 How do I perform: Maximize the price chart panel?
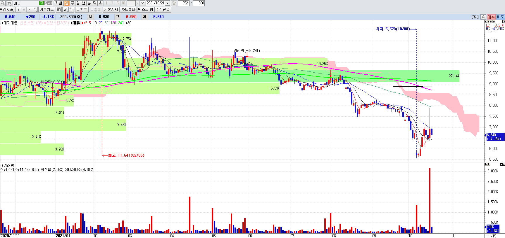point(504,22)
